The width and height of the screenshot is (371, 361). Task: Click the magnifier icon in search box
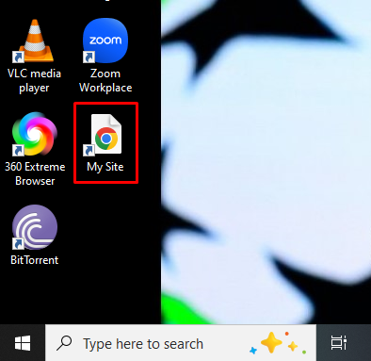[64, 343]
